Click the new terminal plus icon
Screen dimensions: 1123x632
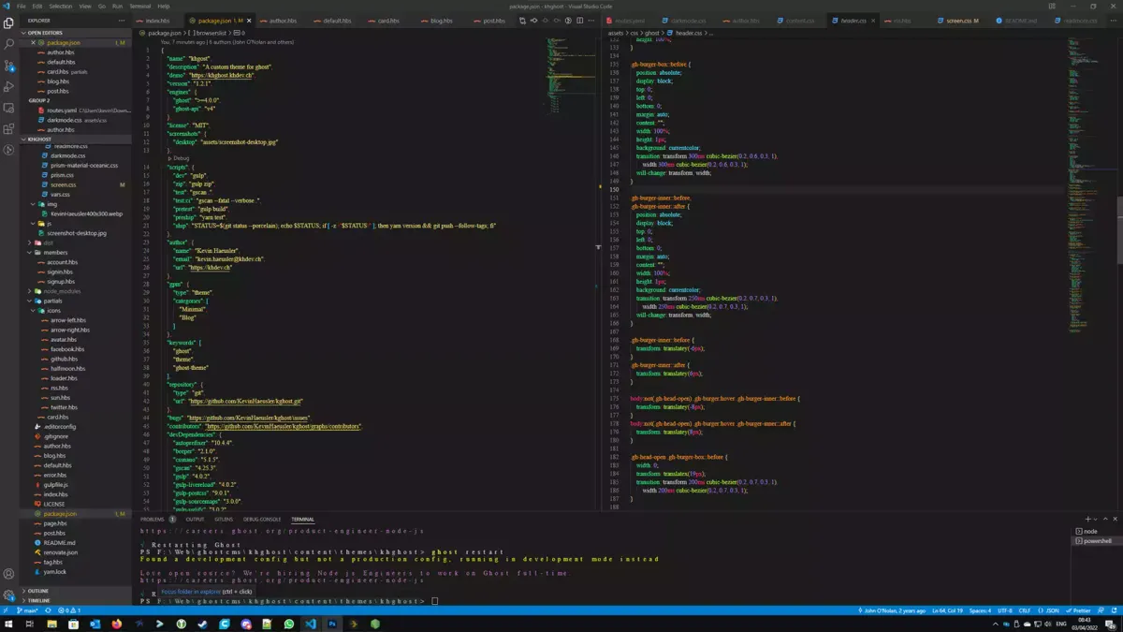click(1087, 519)
